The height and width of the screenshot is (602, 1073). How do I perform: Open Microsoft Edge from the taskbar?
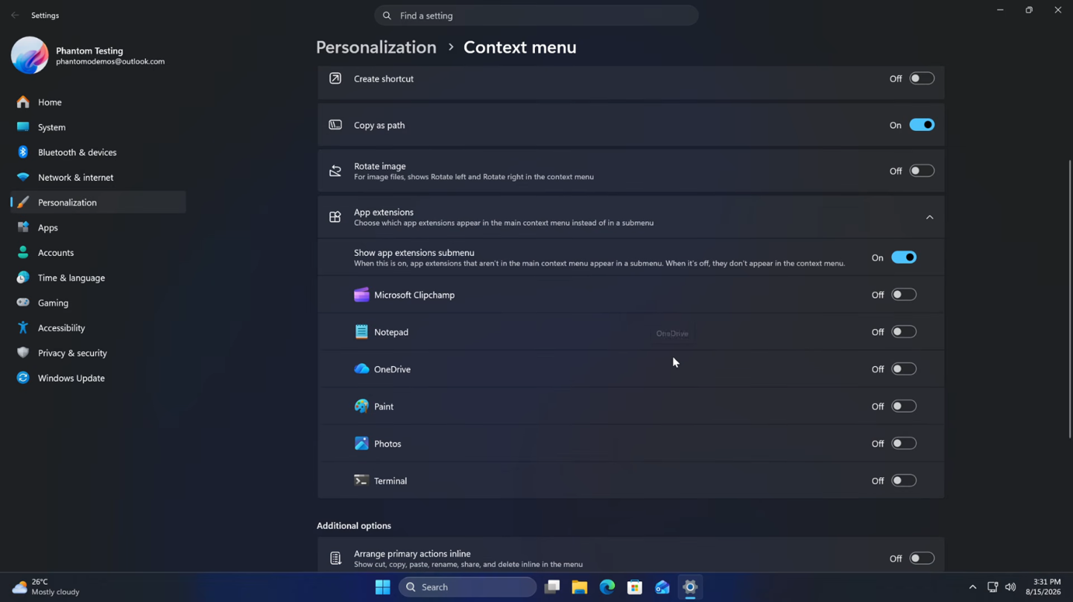[x=607, y=587]
